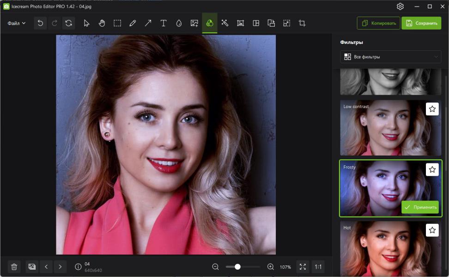This screenshot has height=277, width=449.
Task: Select the Crop tool
Action: click(302, 23)
